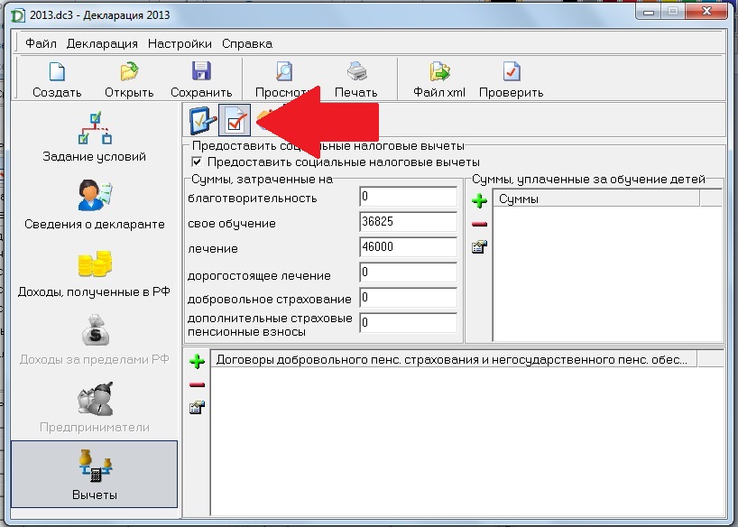738x527 pixels.
Task: Focus the лечение field showing 46000
Action: (408, 247)
